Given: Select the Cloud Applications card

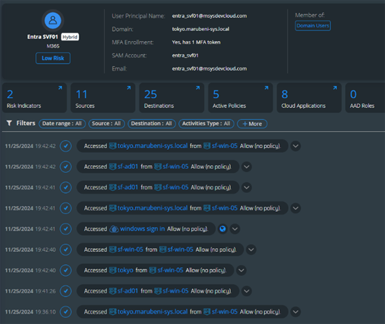Looking at the screenshot, I should point(309,98).
